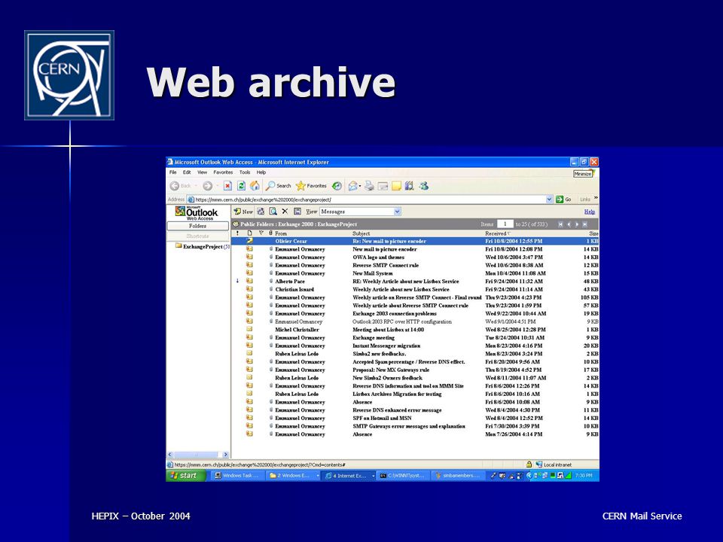The height and width of the screenshot is (542, 723).
Task: Open 'Meeting about Listbox at 14:00' message
Action: [415, 330]
